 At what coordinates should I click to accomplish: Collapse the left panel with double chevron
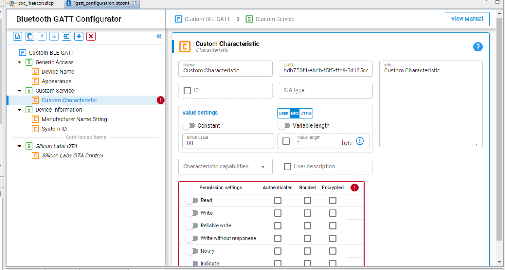(x=159, y=36)
